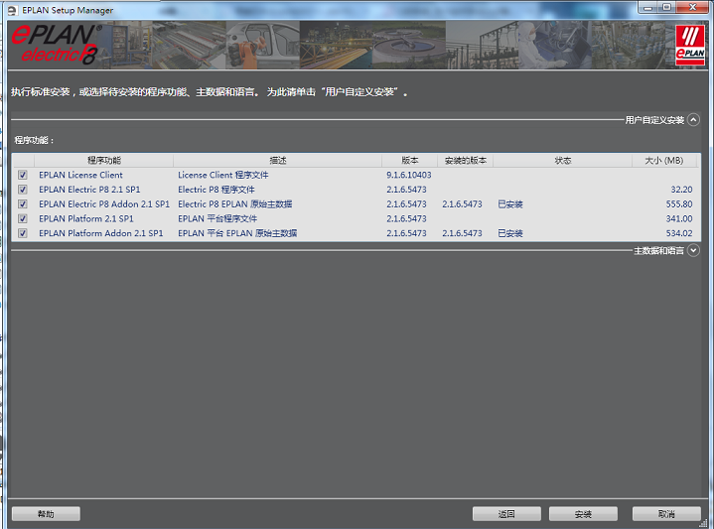Click the 描述 column header
This screenshot has width=714, height=529.
click(x=277, y=160)
